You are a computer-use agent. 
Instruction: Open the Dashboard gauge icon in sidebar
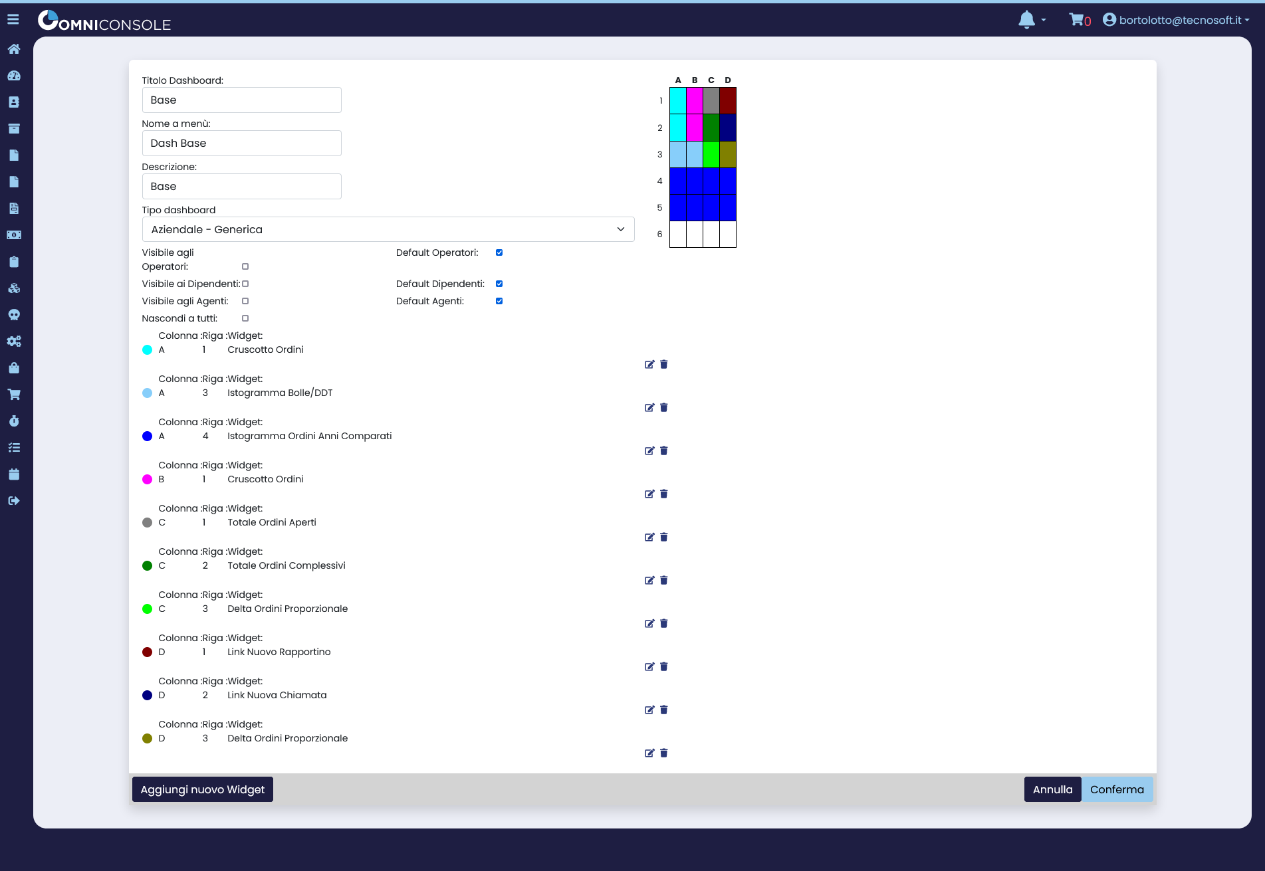click(14, 75)
